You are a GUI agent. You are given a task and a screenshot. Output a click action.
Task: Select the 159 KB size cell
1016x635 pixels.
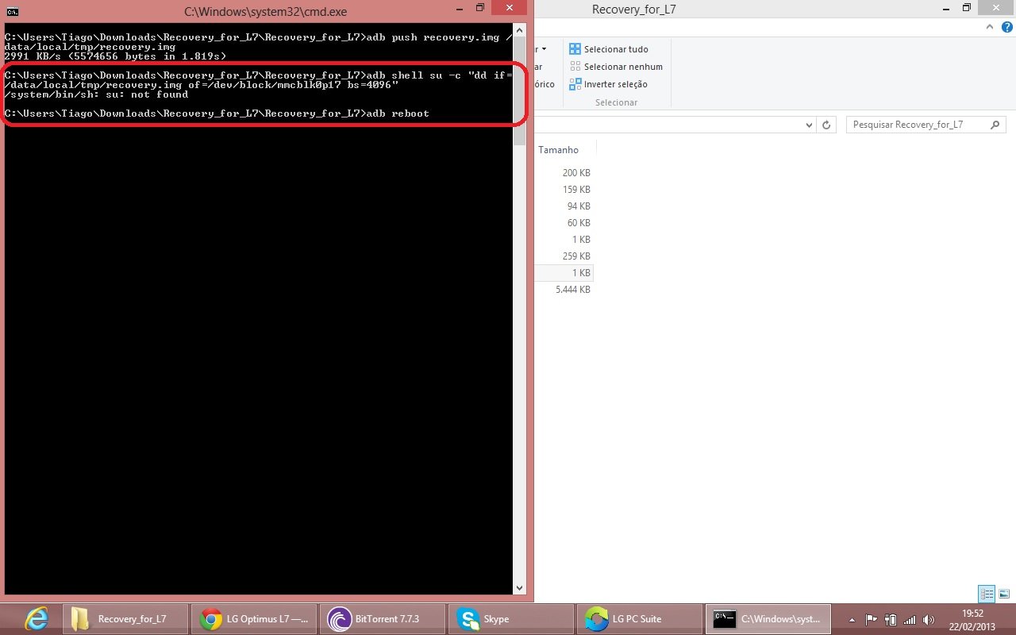coord(576,190)
